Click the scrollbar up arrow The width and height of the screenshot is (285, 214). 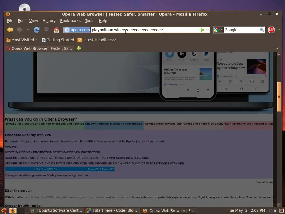tap(279, 54)
